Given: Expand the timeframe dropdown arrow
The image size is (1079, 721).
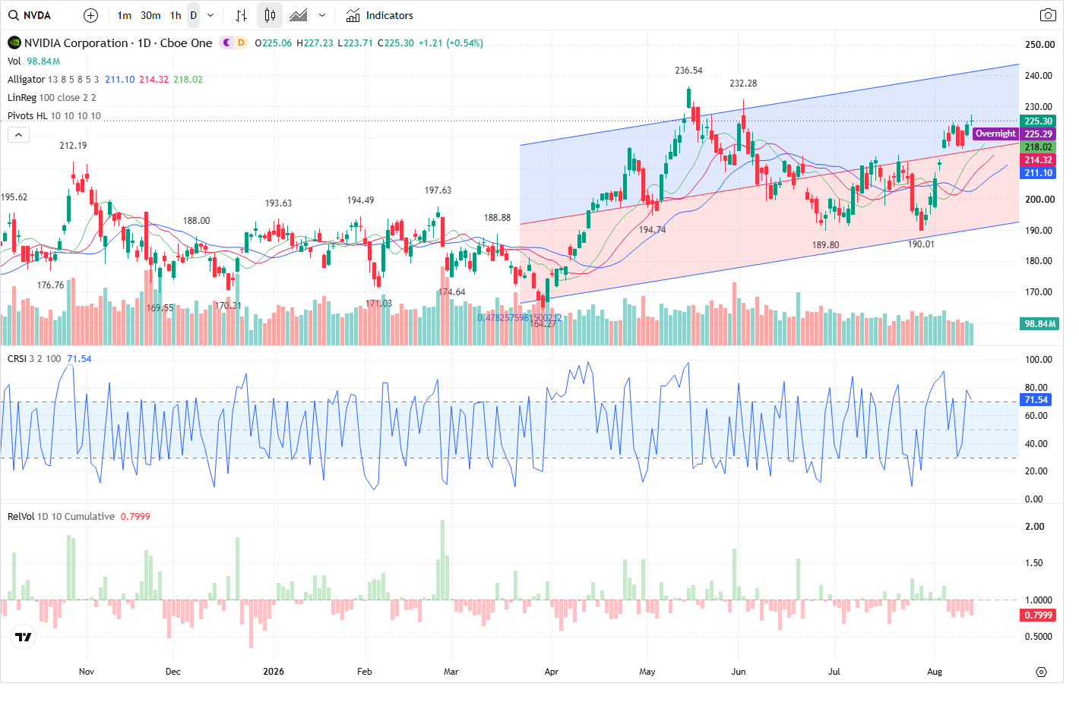Looking at the screenshot, I should (x=210, y=15).
